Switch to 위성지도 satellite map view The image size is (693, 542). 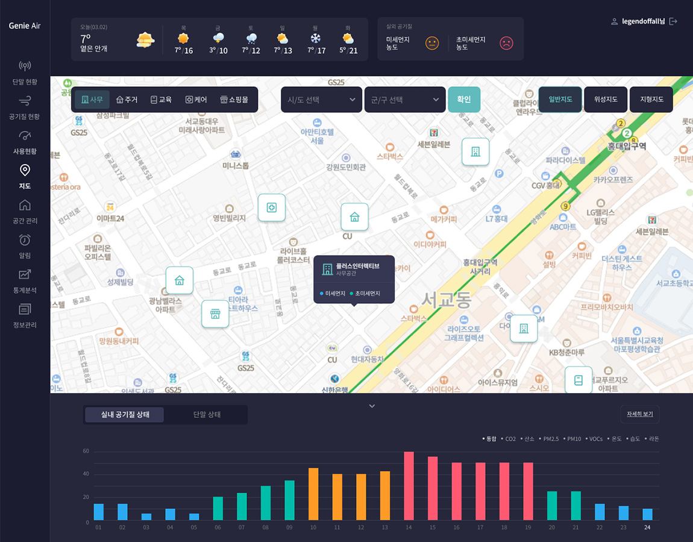click(x=606, y=99)
